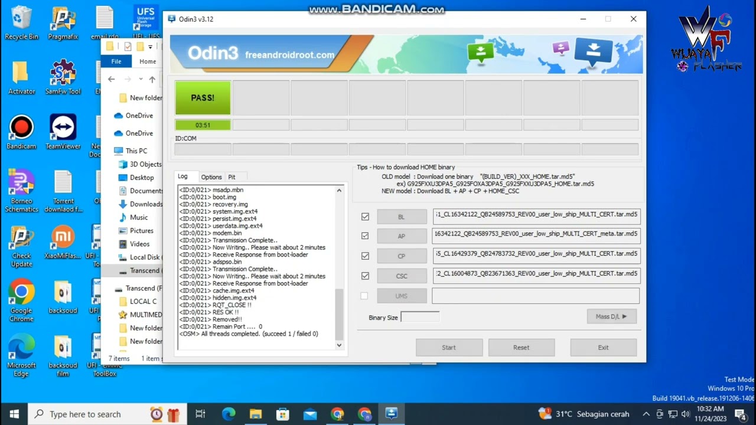Uncheck the CSC file checkbox
The image size is (756, 425).
(365, 276)
